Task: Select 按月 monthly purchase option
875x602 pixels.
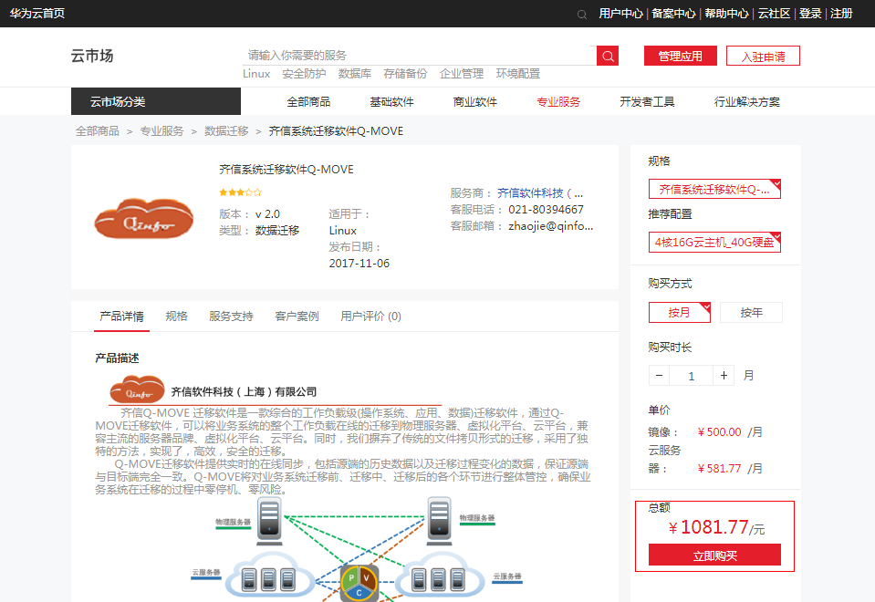Action: [680, 313]
